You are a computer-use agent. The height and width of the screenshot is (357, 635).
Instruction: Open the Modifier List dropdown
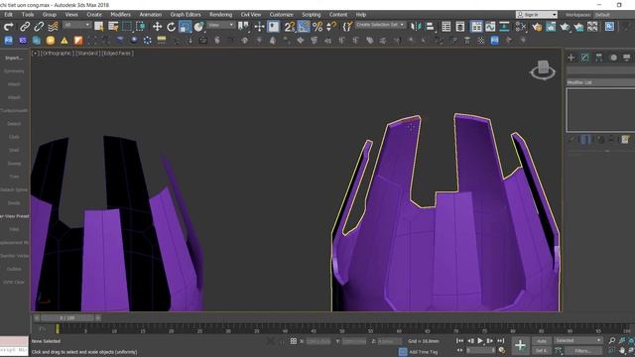tap(600, 82)
